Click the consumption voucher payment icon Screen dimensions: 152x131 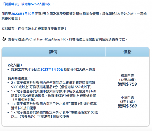[x=4, y=39]
